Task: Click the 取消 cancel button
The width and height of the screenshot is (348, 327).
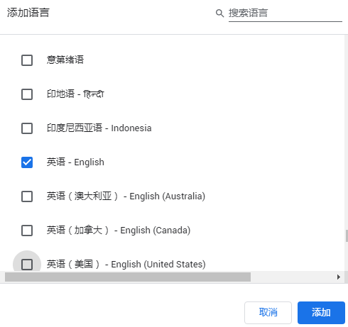Action: 268,313
